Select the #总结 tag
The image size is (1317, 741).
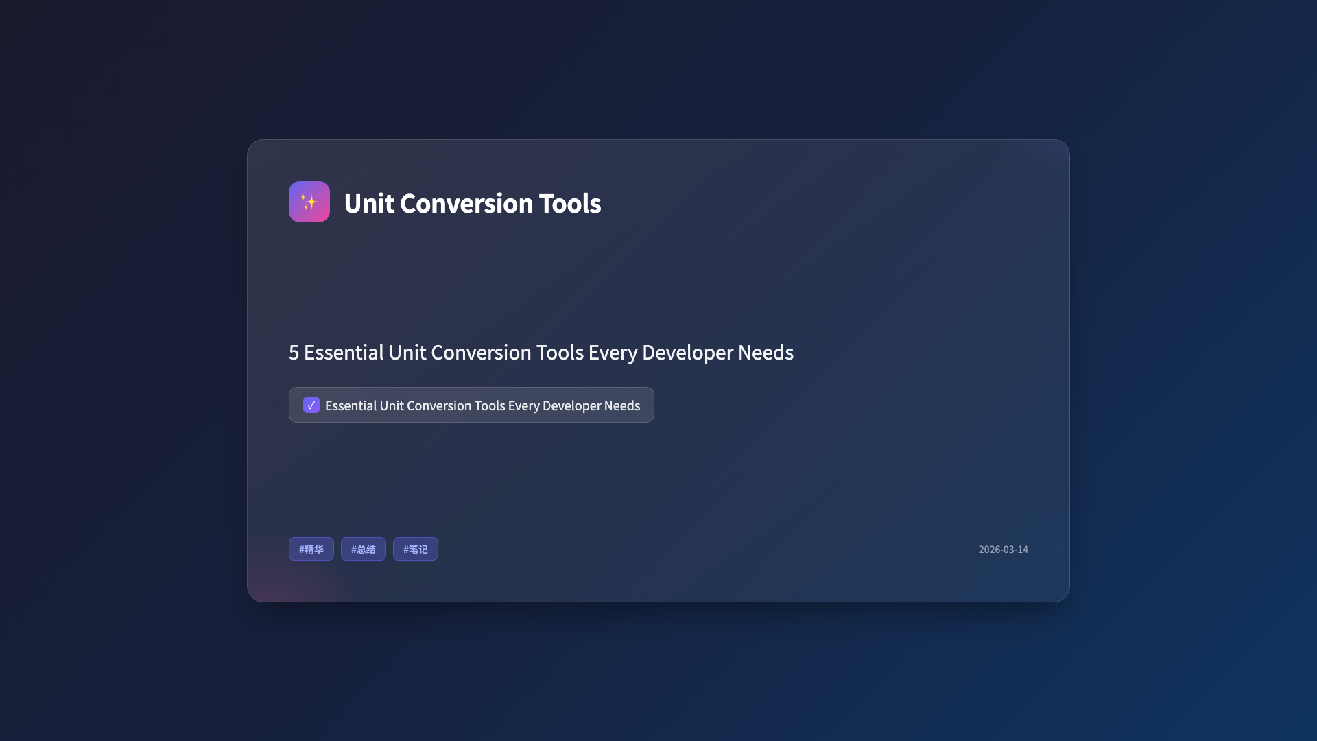tap(363, 549)
